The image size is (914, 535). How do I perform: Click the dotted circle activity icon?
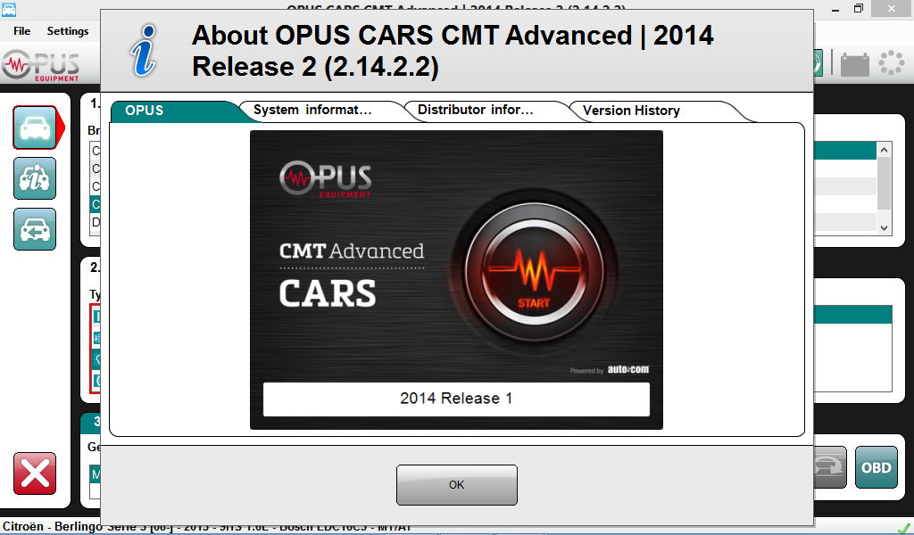pos(892,63)
